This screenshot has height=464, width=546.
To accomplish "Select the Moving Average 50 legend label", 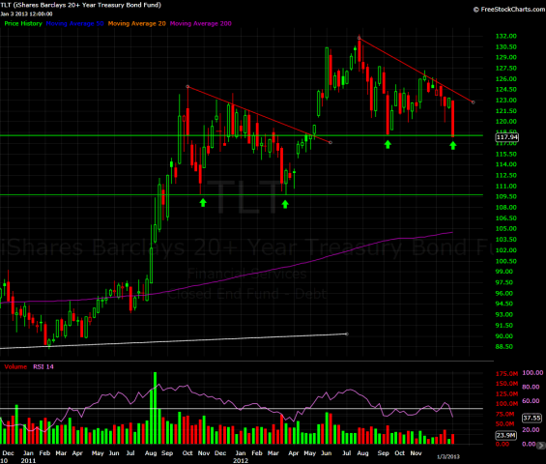I will click(x=74, y=23).
